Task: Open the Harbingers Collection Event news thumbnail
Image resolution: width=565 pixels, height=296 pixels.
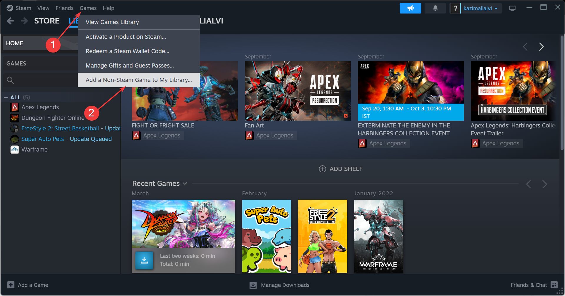Action: point(411,91)
